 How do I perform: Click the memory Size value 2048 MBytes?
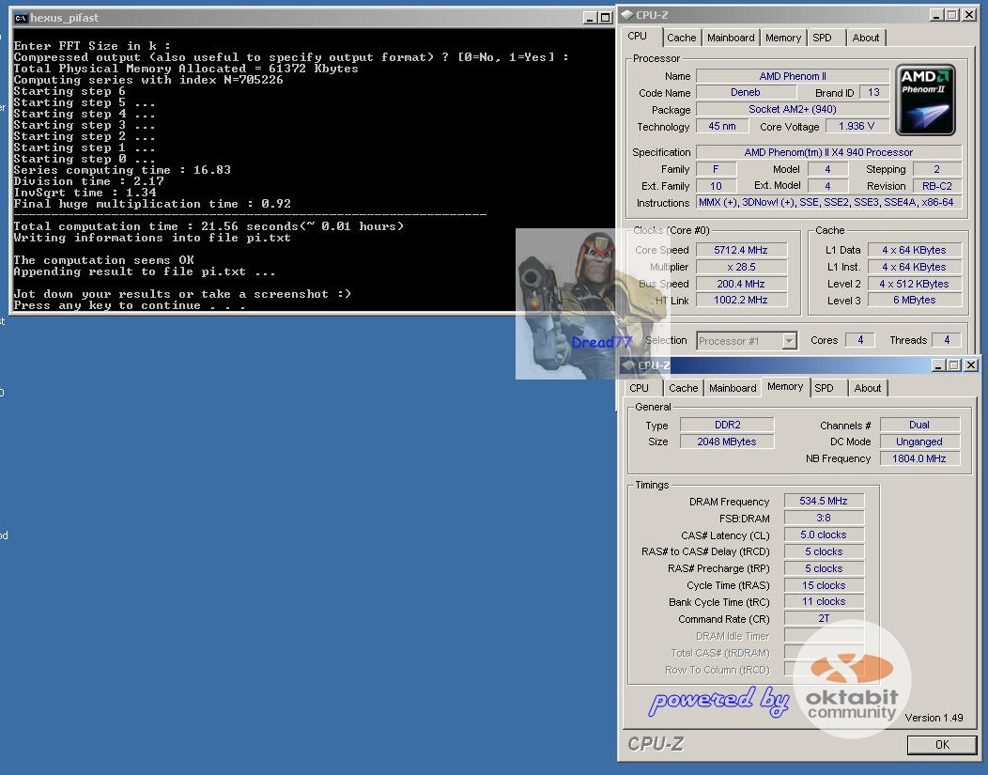(x=727, y=442)
